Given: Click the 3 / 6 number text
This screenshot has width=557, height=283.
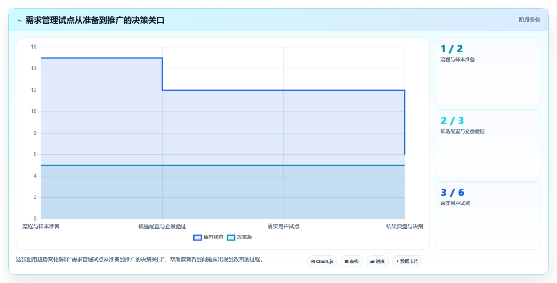Looking at the screenshot, I should 452,193.
